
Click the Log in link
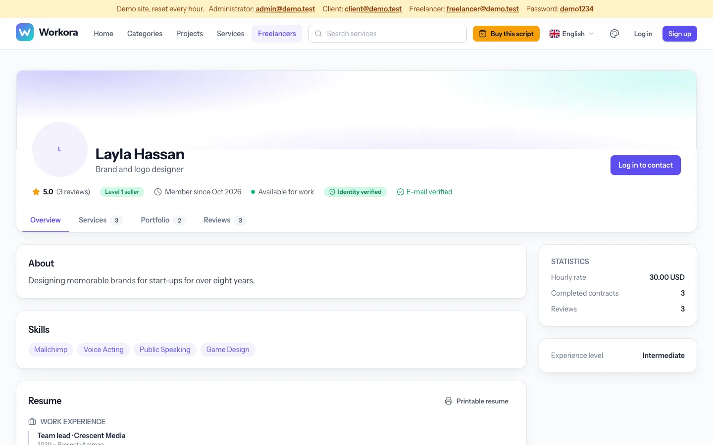click(x=643, y=34)
